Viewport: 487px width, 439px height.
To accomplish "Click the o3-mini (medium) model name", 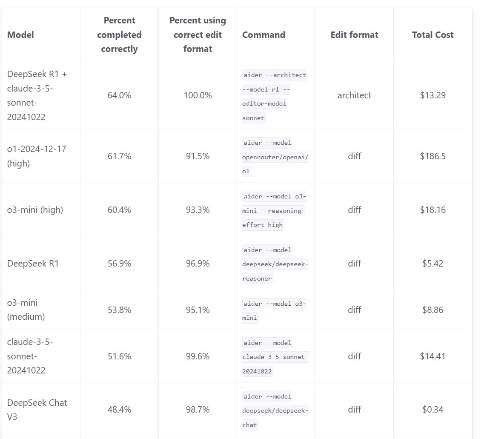I will pos(26,310).
